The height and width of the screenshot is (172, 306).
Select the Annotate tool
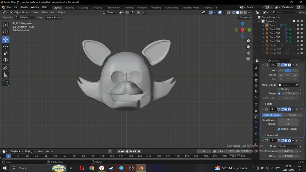click(5, 68)
